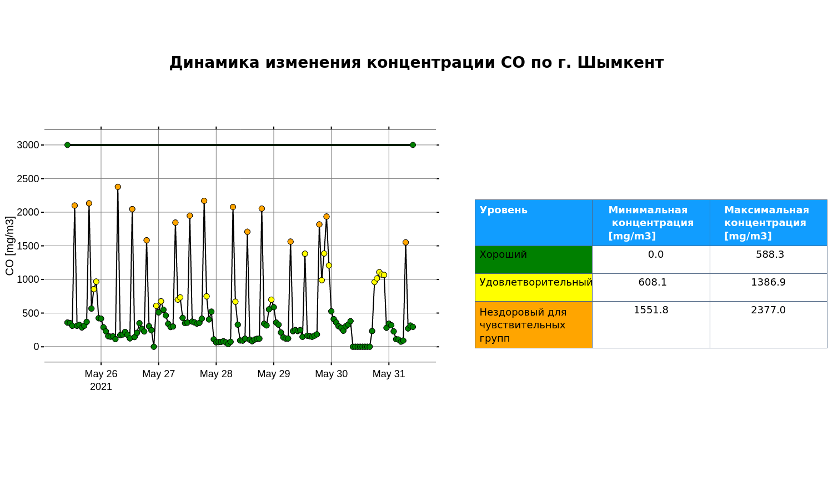This screenshot has height=500, width=833.
Task: Click the y-axis tick label 3000
Action: point(28,145)
